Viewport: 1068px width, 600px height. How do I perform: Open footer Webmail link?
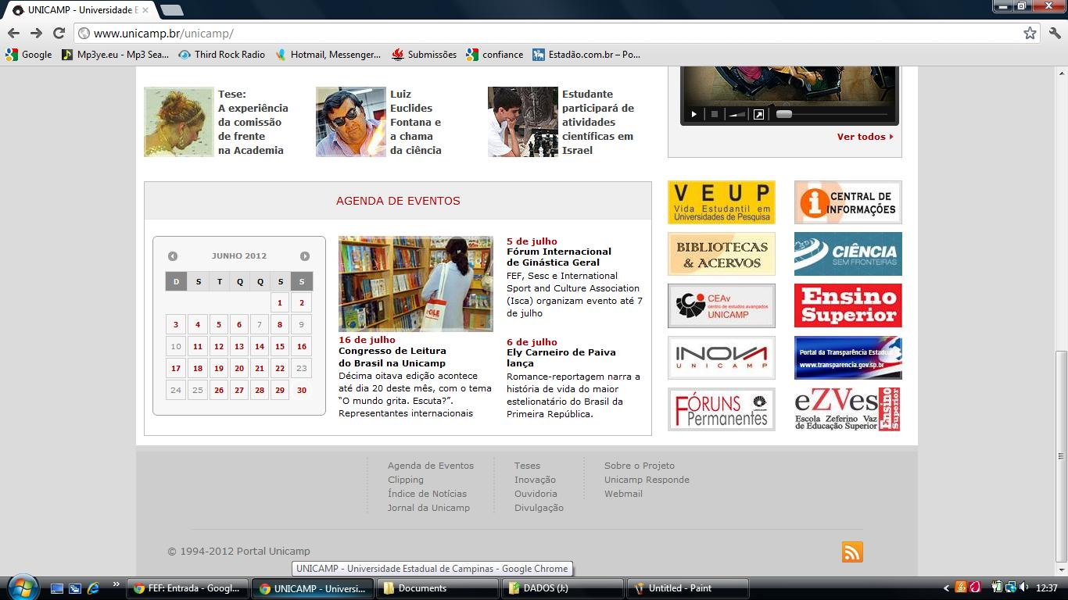click(623, 494)
